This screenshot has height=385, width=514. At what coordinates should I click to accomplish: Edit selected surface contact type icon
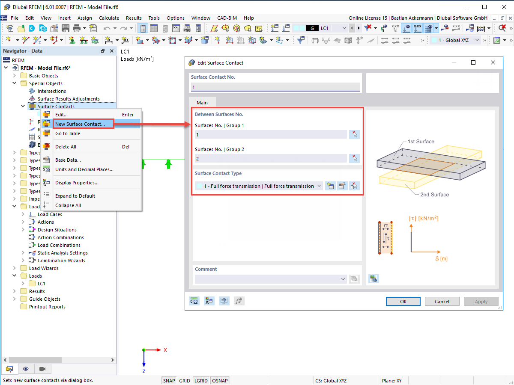tap(342, 186)
